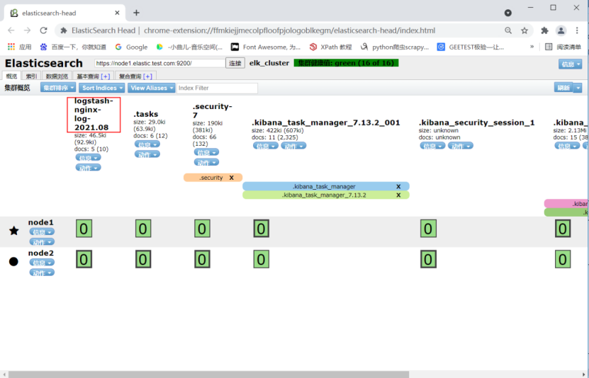Open node2 信息 dropdown
This screenshot has height=378, width=589.
pyautogui.click(x=42, y=263)
